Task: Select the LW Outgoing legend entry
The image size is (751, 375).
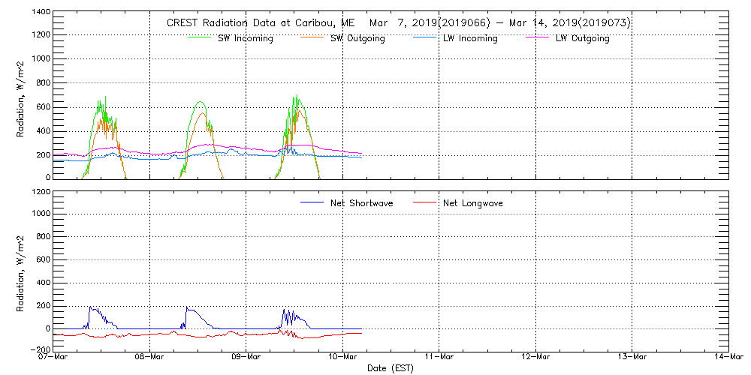Action: click(x=582, y=39)
